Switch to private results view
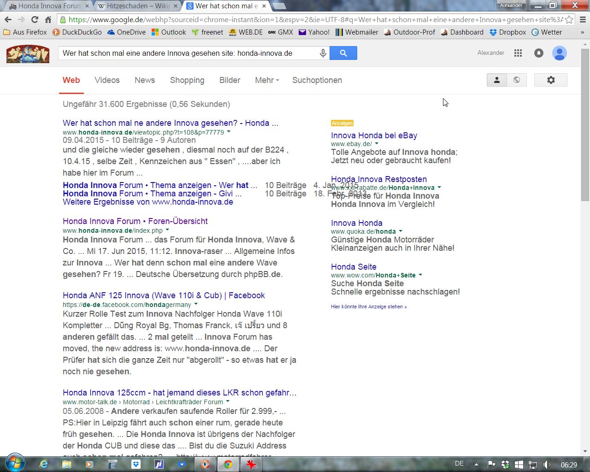 [496, 80]
